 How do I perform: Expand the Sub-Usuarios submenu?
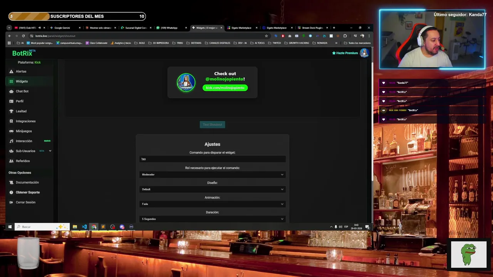coord(50,151)
